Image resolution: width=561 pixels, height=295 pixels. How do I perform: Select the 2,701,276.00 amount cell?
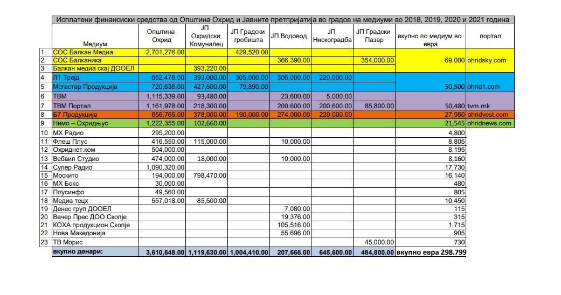click(162, 52)
